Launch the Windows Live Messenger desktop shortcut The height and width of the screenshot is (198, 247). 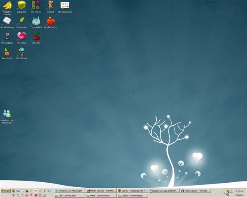tap(7, 116)
